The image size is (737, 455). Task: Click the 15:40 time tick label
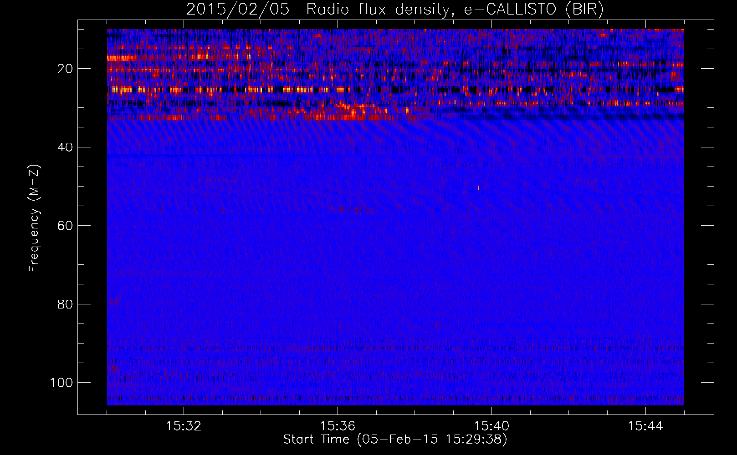click(x=491, y=426)
